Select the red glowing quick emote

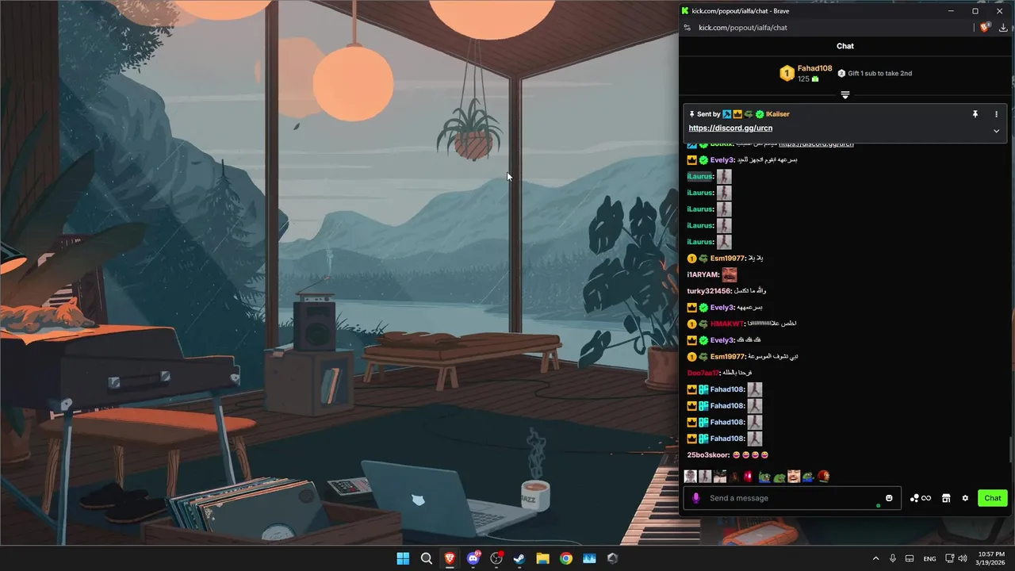pyautogui.click(x=749, y=477)
